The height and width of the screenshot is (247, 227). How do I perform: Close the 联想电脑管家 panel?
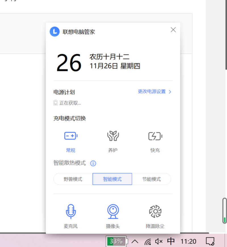[173, 30]
